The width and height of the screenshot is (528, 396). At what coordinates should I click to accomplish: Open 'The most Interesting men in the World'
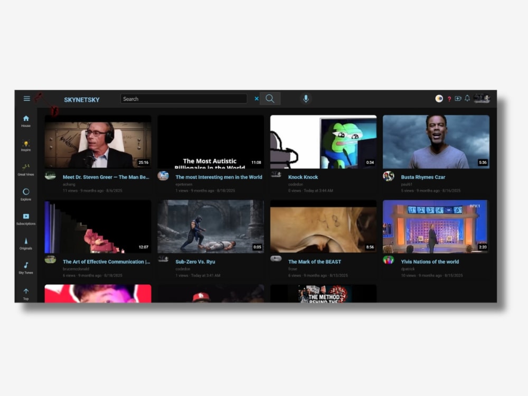click(x=219, y=177)
